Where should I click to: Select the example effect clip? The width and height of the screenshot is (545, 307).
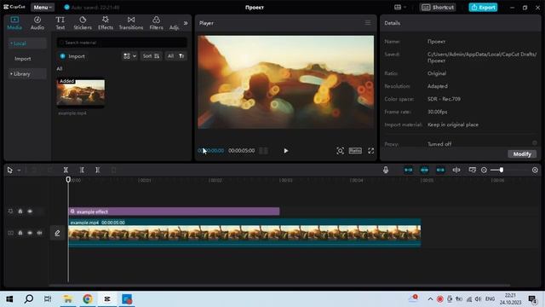tap(174, 211)
